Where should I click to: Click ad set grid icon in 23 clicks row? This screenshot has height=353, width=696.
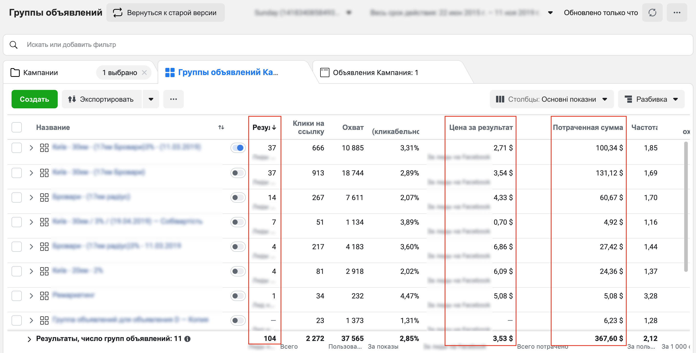point(44,320)
